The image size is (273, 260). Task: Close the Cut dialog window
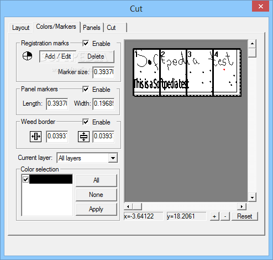click(x=260, y=7)
